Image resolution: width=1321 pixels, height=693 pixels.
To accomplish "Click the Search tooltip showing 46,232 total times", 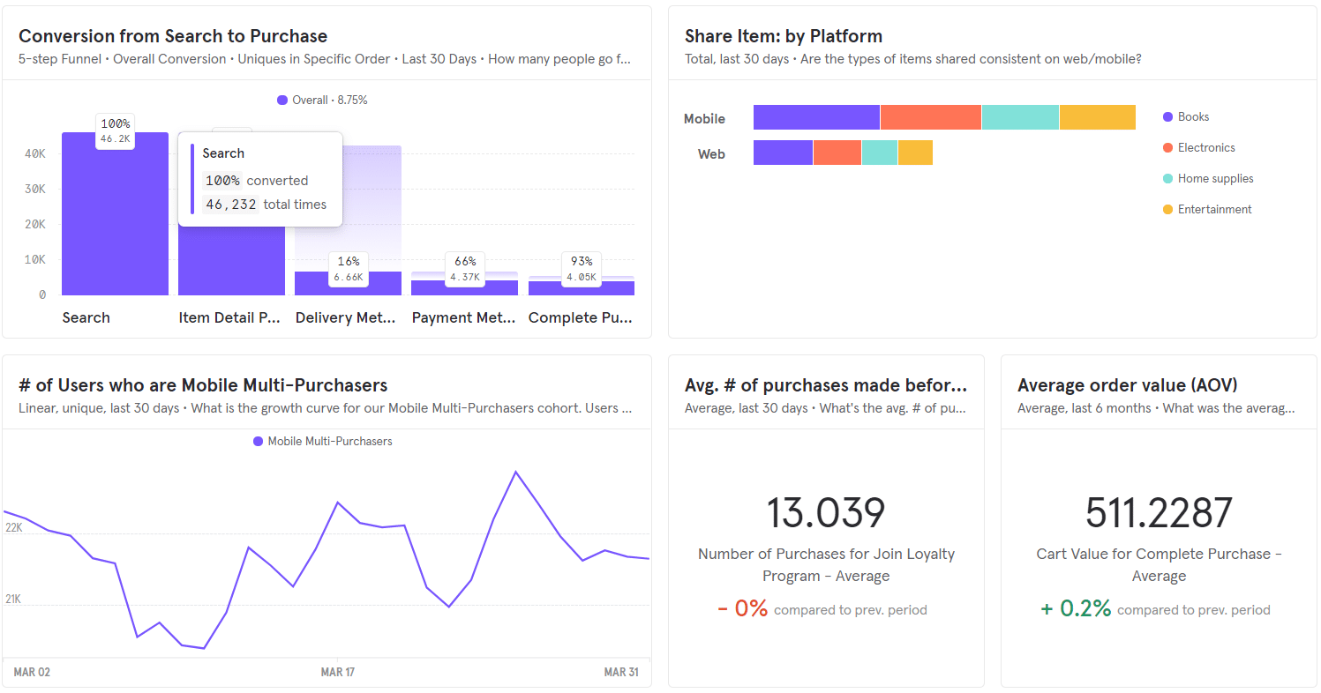I will pyautogui.click(x=260, y=179).
